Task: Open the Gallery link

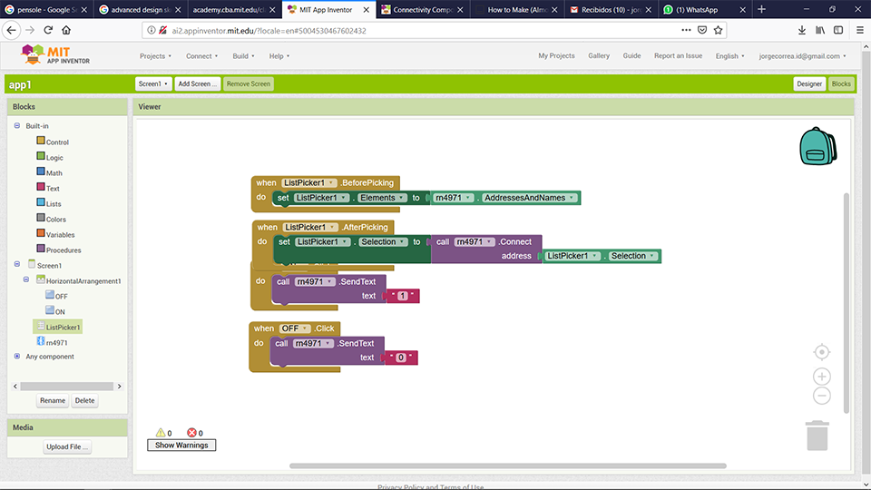Action: pyautogui.click(x=599, y=55)
